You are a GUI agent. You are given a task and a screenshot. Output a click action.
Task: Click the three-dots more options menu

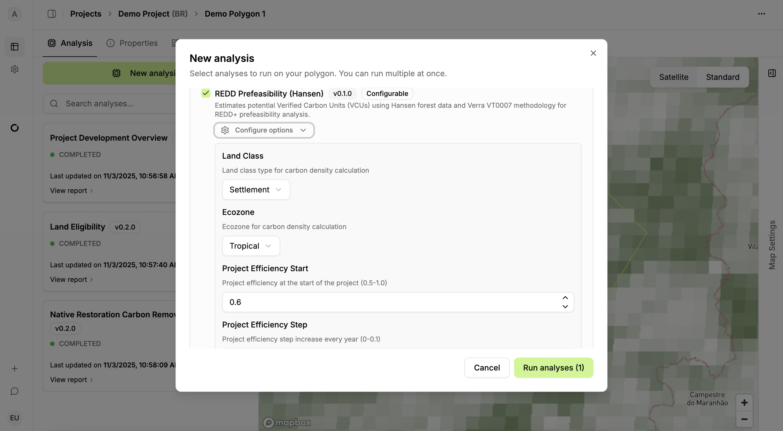pyautogui.click(x=761, y=14)
